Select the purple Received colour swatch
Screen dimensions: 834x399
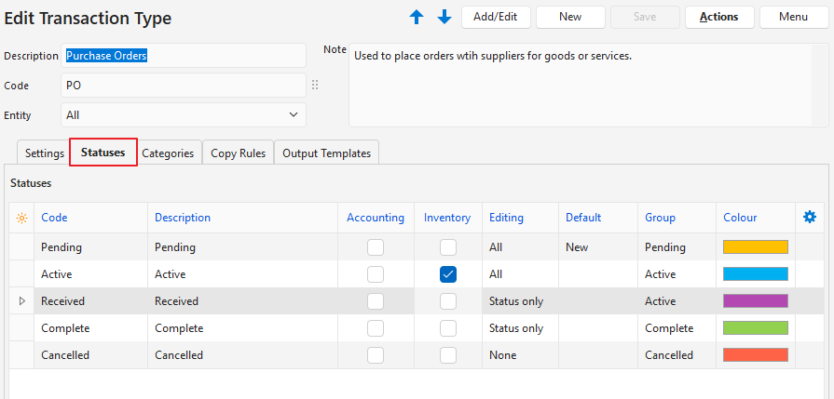point(756,301)
